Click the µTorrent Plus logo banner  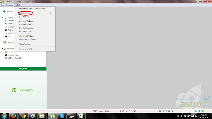pyautogui.click(x=23, y=90)
